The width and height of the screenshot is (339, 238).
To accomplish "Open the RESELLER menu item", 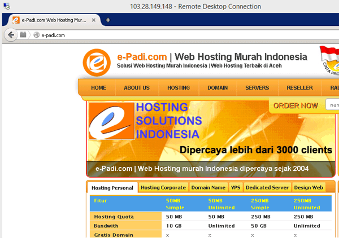I will pos(299,88).
